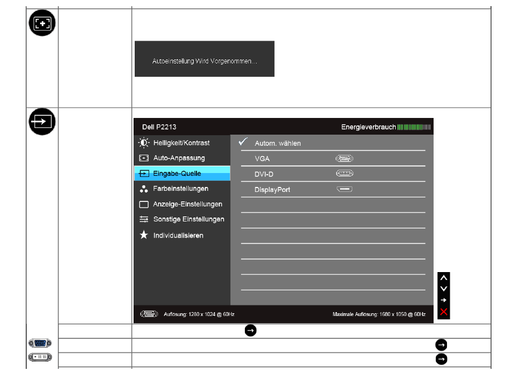This screenshot has height=375, width=531.
Task: Click the blue VGA connector icon in the left column
Action: [40, 343]
